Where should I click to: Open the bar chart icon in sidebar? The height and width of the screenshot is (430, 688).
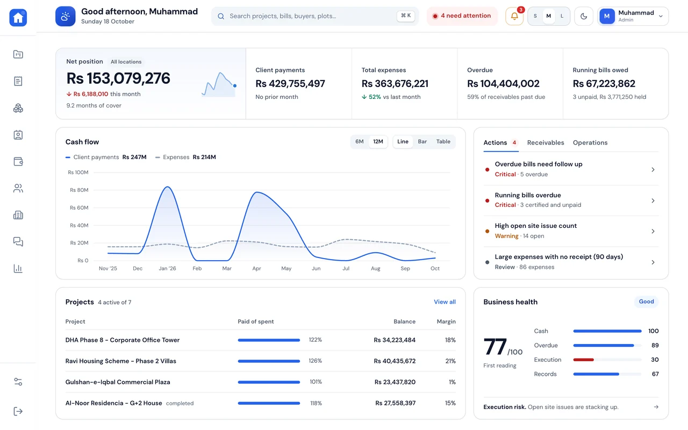pos(18,269)
